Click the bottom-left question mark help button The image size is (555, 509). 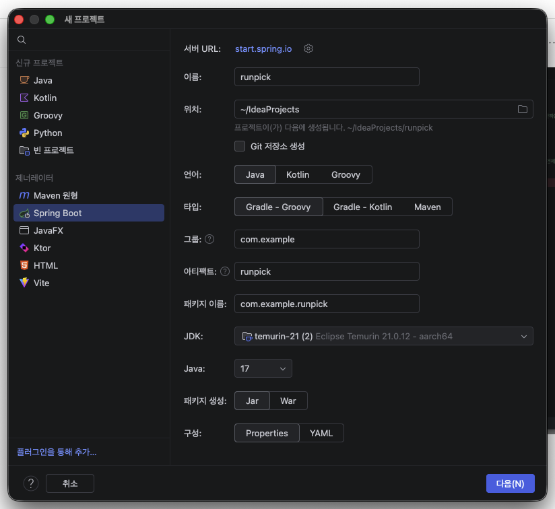[x=31, y=483]
